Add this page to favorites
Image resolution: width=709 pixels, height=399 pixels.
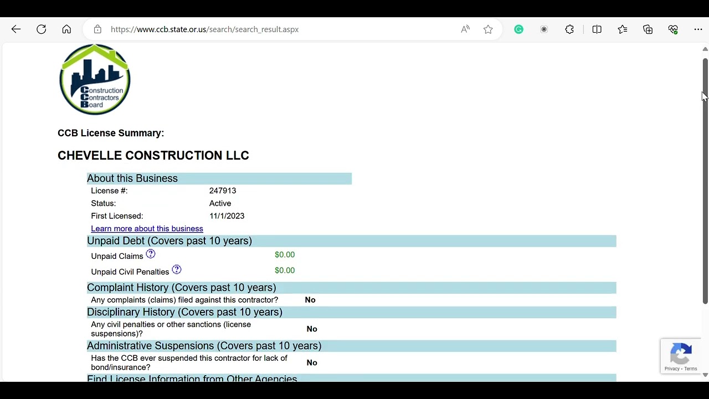click(488, 29)
